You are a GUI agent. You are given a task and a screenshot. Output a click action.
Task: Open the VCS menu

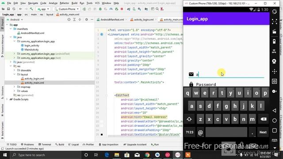pos(97,3)
